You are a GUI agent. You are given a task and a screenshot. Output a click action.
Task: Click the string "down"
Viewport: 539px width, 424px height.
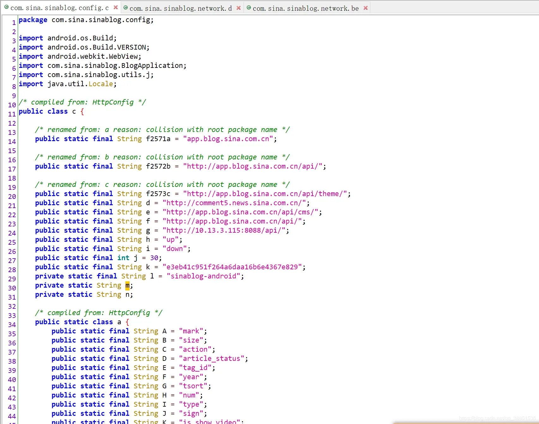[x=175, y=249]
